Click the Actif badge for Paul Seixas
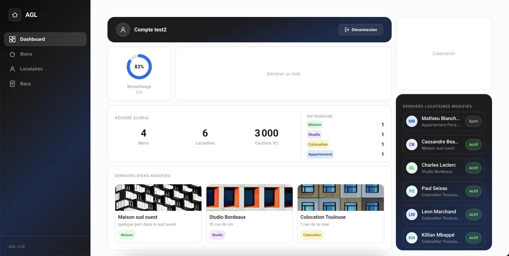The image size is (509, 256). click(x=473, y=191)
